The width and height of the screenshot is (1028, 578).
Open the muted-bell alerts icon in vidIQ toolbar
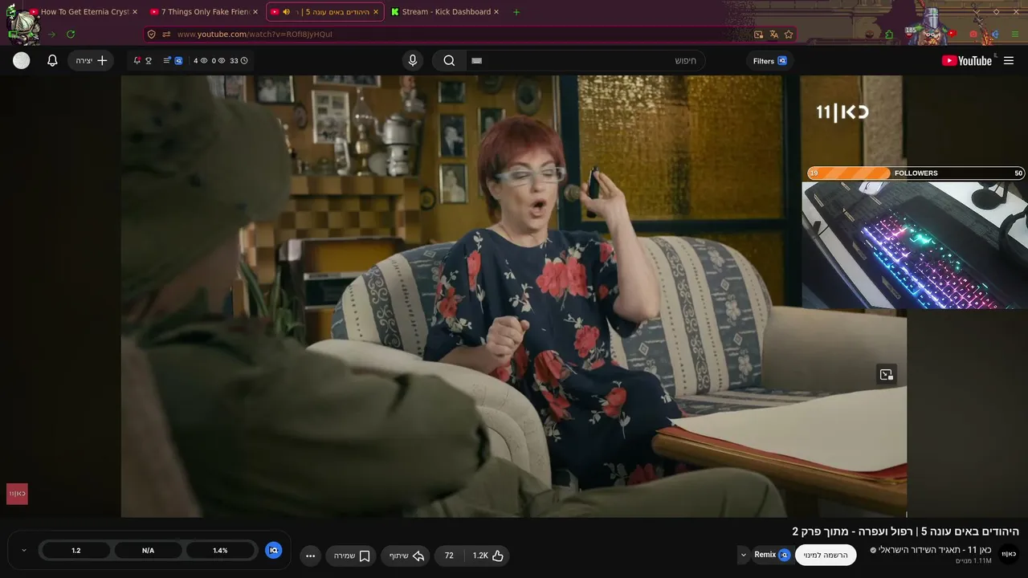pos(137,60)
